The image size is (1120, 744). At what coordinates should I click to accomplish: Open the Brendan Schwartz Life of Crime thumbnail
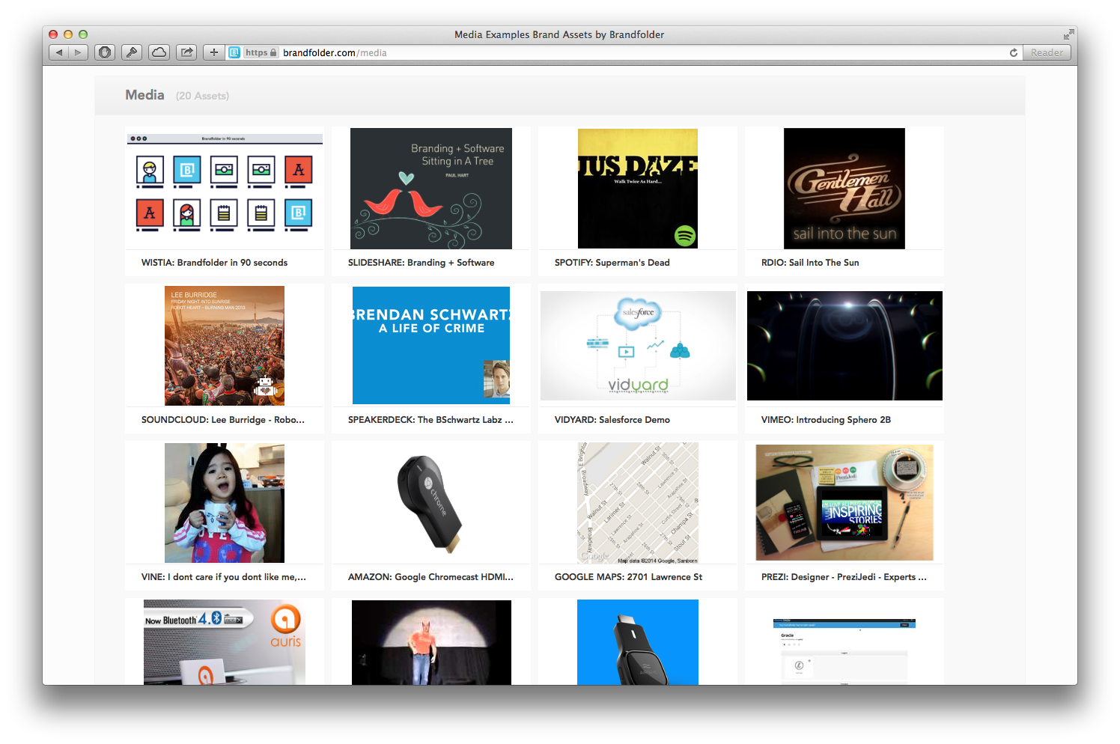click(x=431, y=346)
